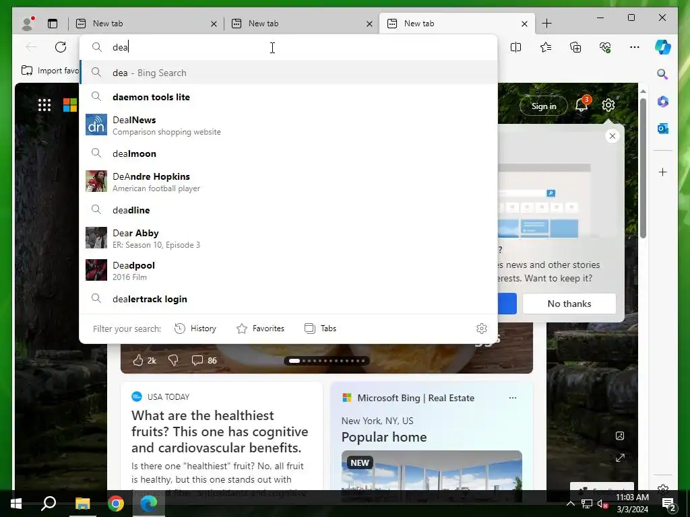The image size is (690, 517).
Task: Expand the background with arrows icon
Action: tap(620, 458)
